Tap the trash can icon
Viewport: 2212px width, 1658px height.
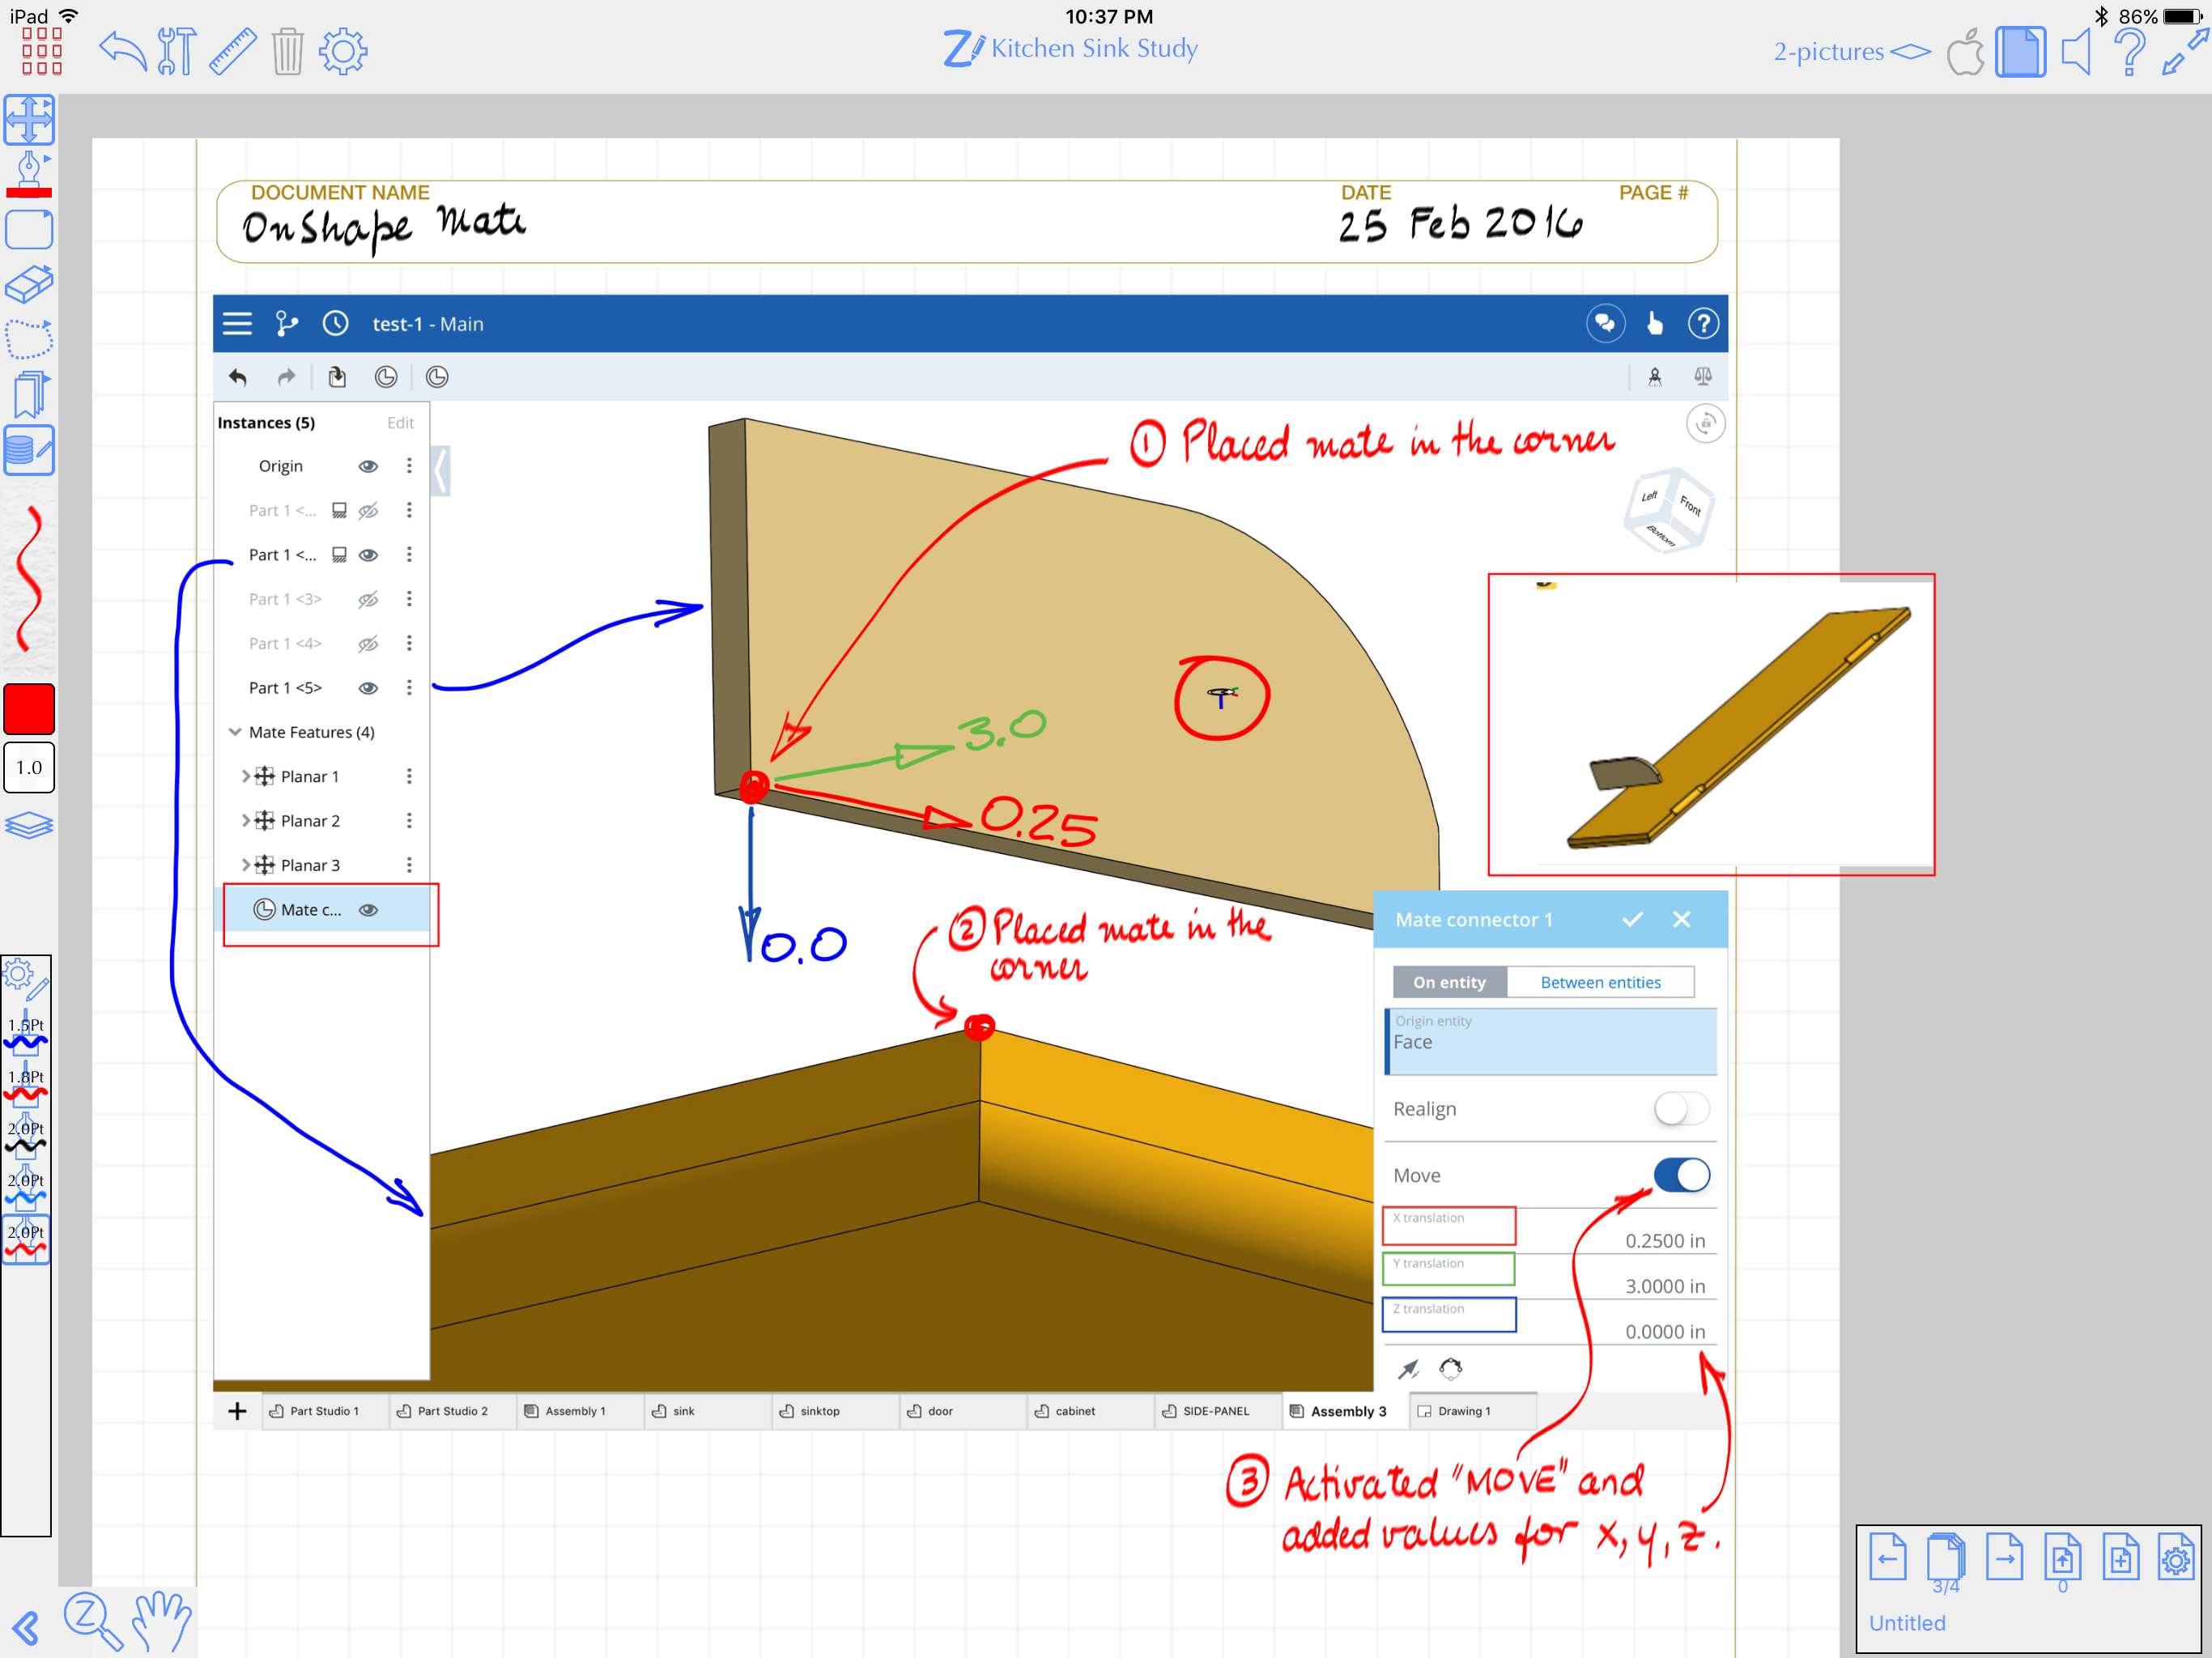click(x=287, y=50)
